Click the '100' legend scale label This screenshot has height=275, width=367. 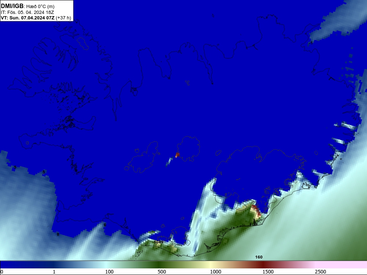109,272
